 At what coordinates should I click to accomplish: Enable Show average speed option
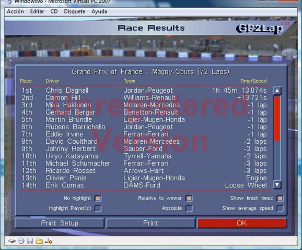tap(280, 208)
